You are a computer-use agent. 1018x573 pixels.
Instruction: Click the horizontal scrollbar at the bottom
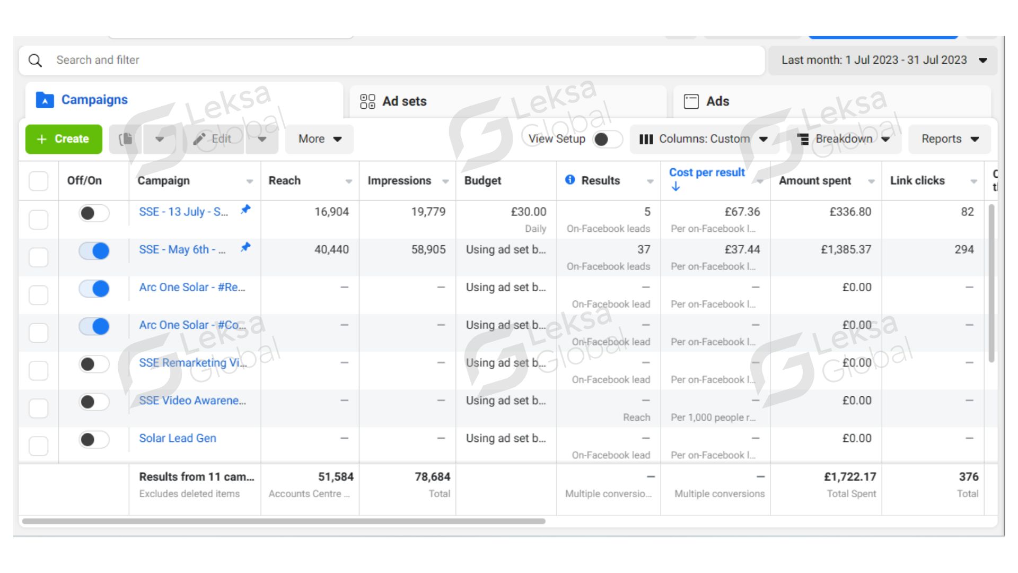[284, 522]
